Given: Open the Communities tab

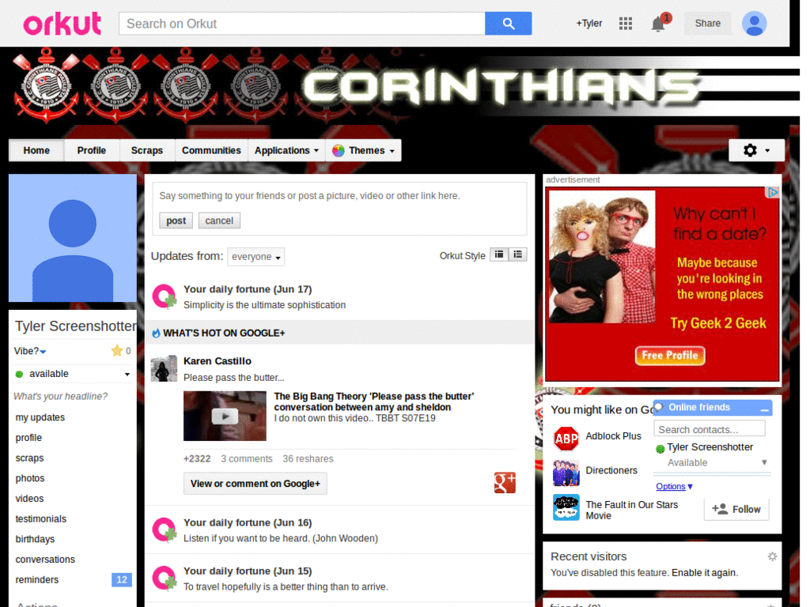Looking at the screenshot, I should [x=211, y=151].
